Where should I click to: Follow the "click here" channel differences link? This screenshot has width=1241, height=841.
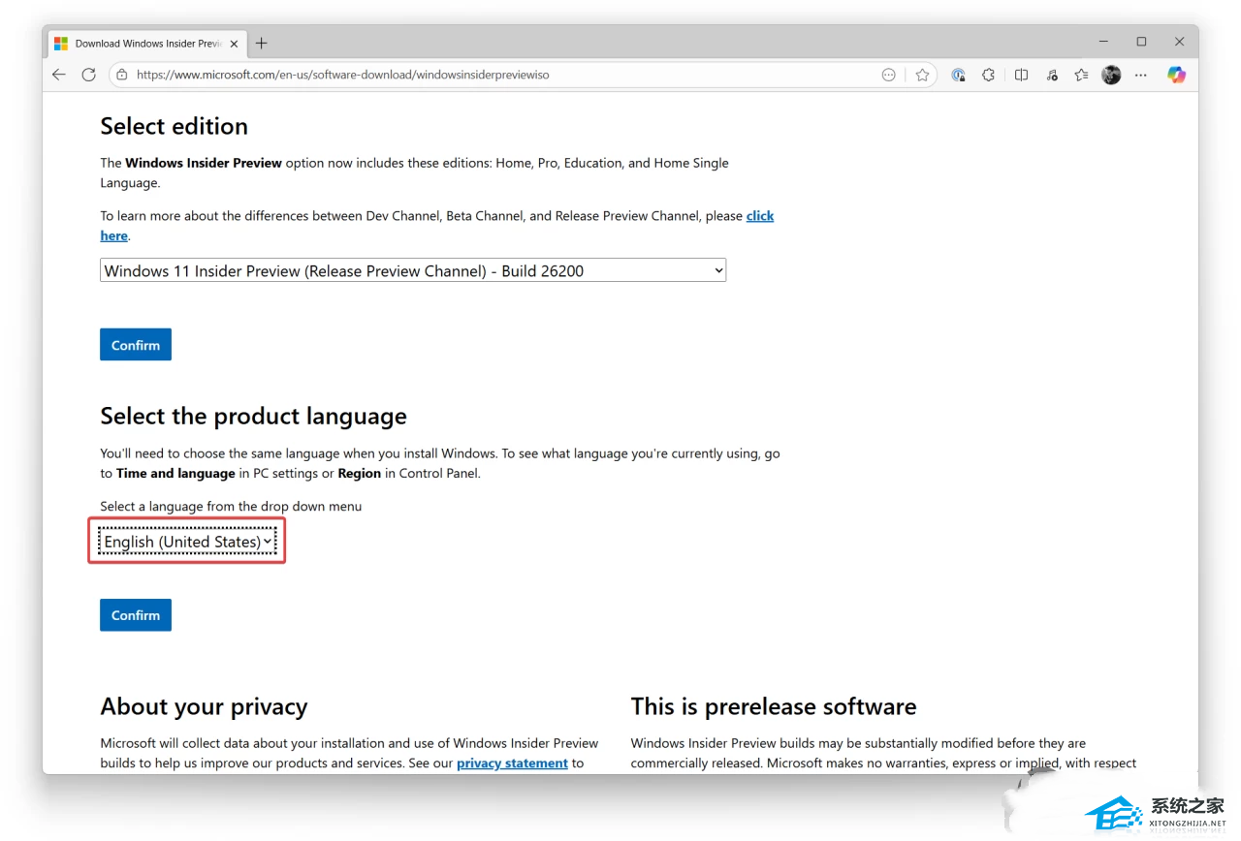759,216
